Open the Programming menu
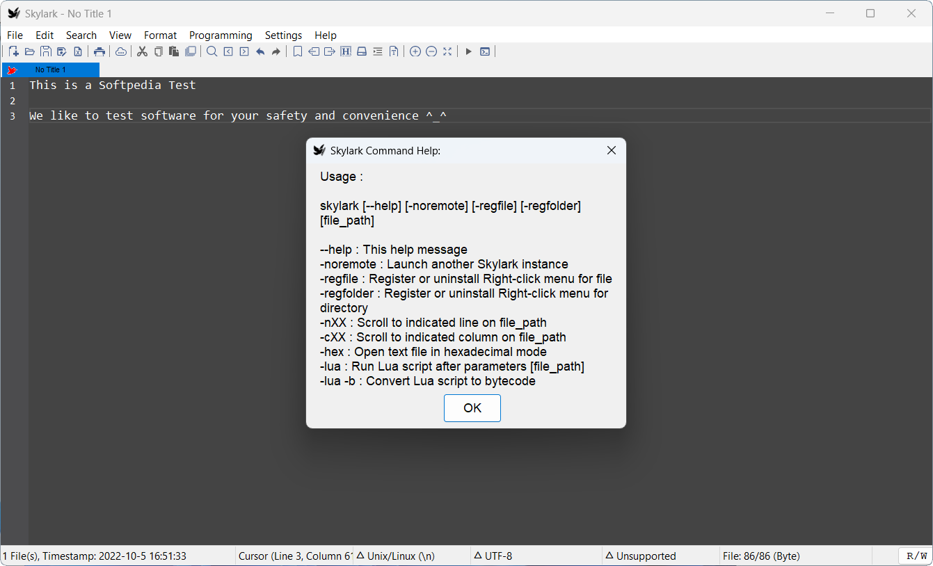Screen dimensions: 933x566 (221, 35)
